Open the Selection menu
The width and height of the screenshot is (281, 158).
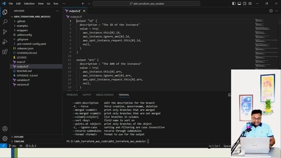tap(29, 4)
